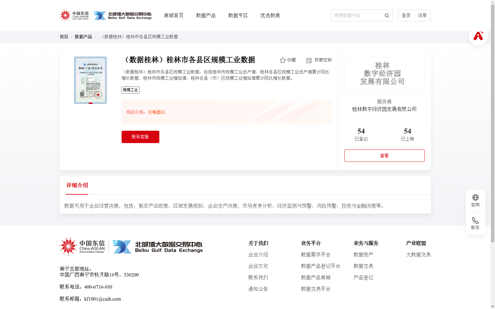
Task: Open the 优选数商 navigation menu
Action: (270, 15)
